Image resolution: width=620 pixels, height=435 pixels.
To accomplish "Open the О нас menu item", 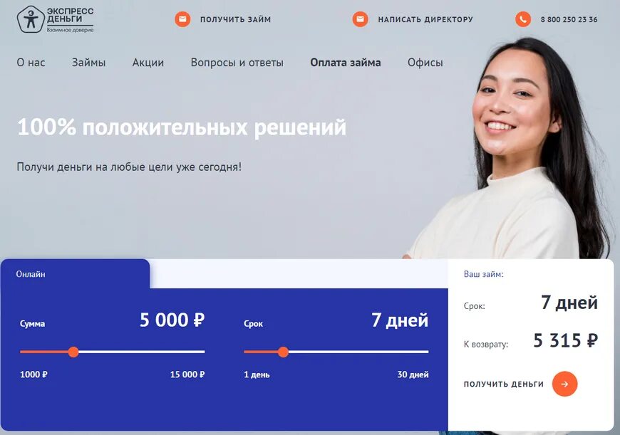I will (31, 63).
